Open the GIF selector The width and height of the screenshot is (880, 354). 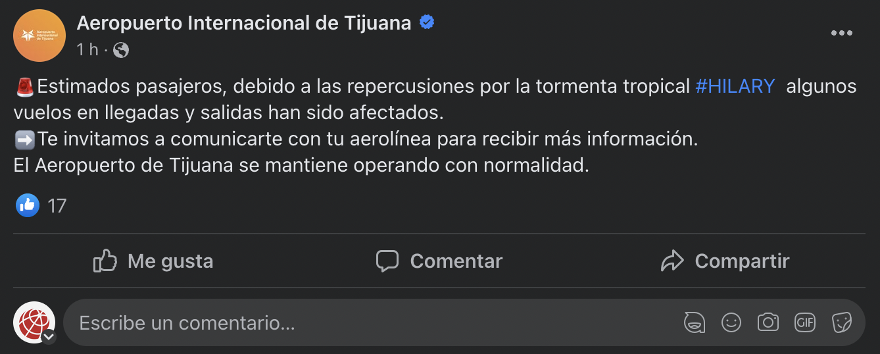(x=805, y=322)
